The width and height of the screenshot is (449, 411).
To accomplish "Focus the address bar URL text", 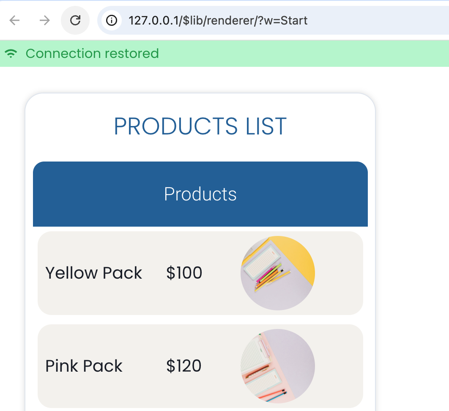I will click(218, 20).
